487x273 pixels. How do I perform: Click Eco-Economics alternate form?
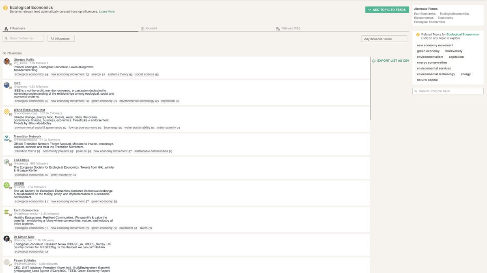[x=425, y=14]
